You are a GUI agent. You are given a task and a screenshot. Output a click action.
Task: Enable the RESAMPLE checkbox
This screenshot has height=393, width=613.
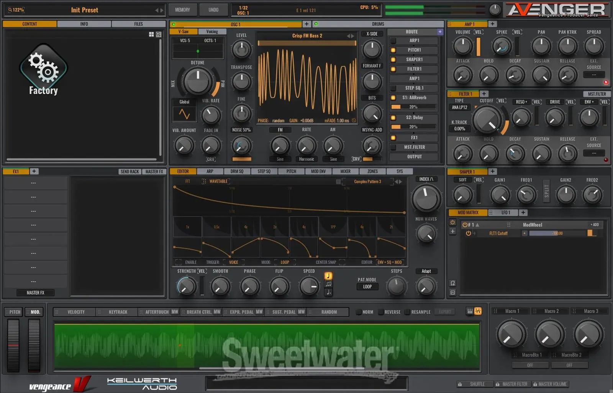pos(407,312)
